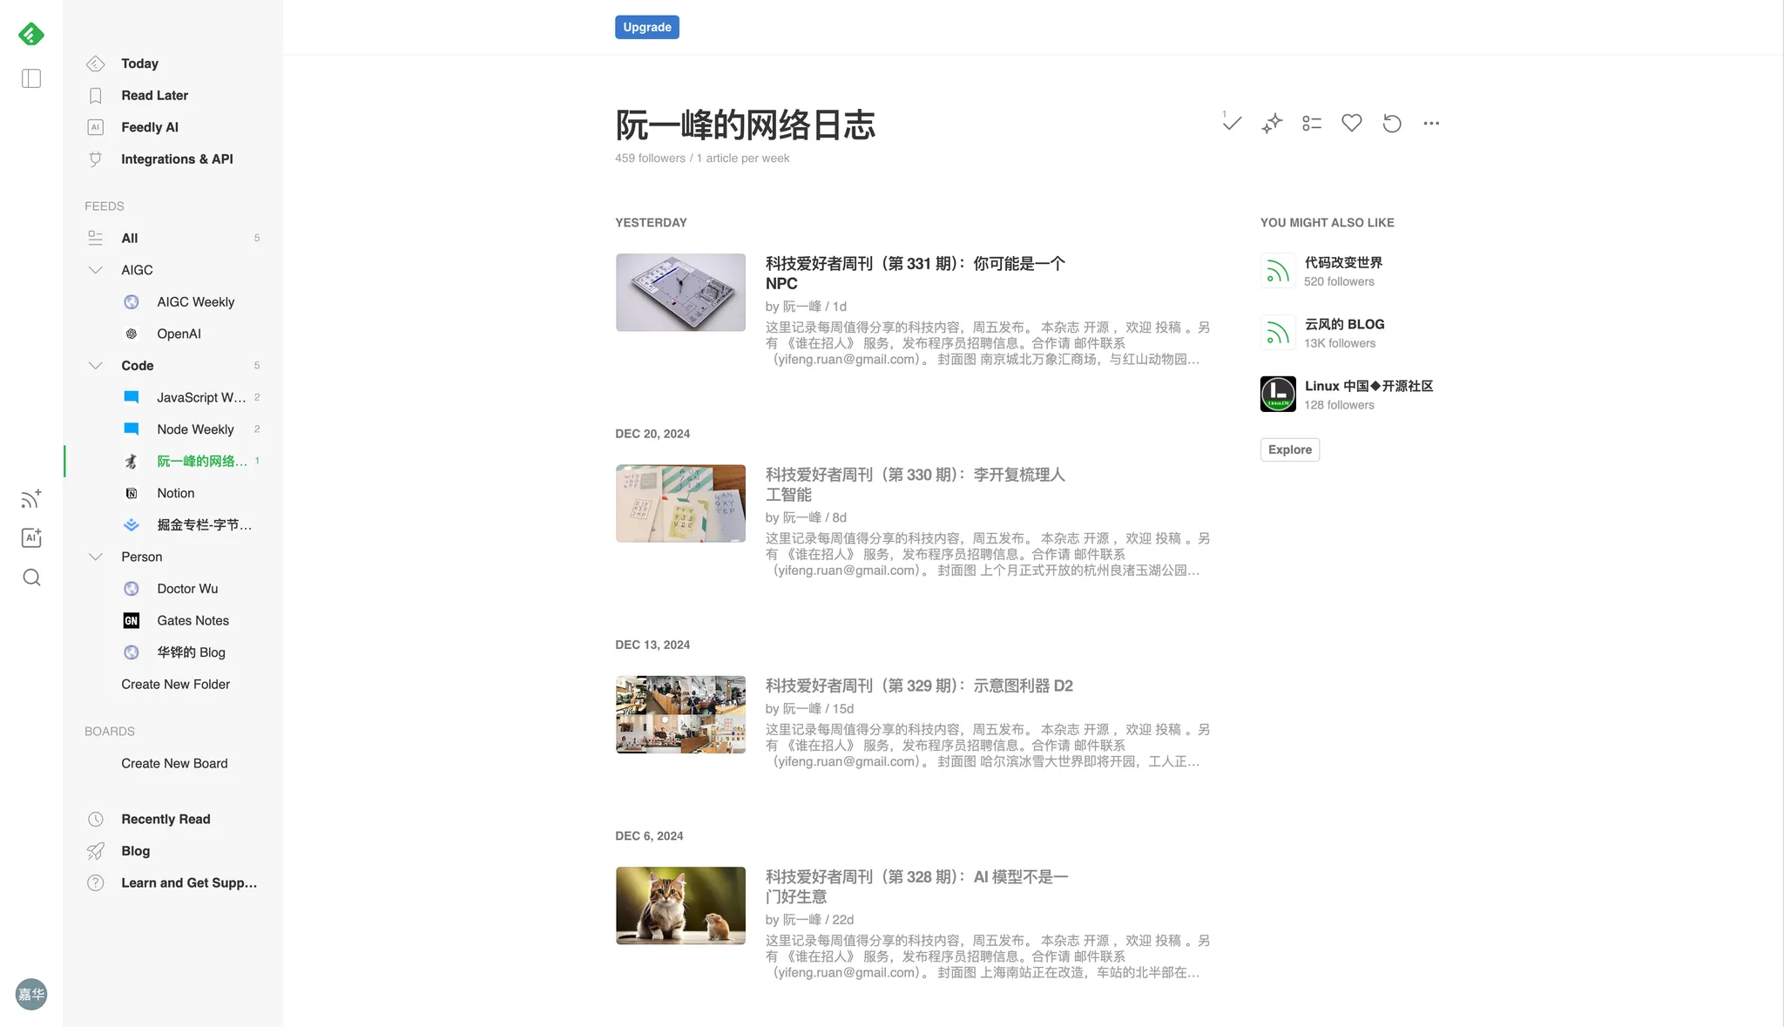Image resolution: width=1784 pixels, height=1027 pixels.
Task: Open the issue 331 article thumbnail
Action: (x=680, y=293)
